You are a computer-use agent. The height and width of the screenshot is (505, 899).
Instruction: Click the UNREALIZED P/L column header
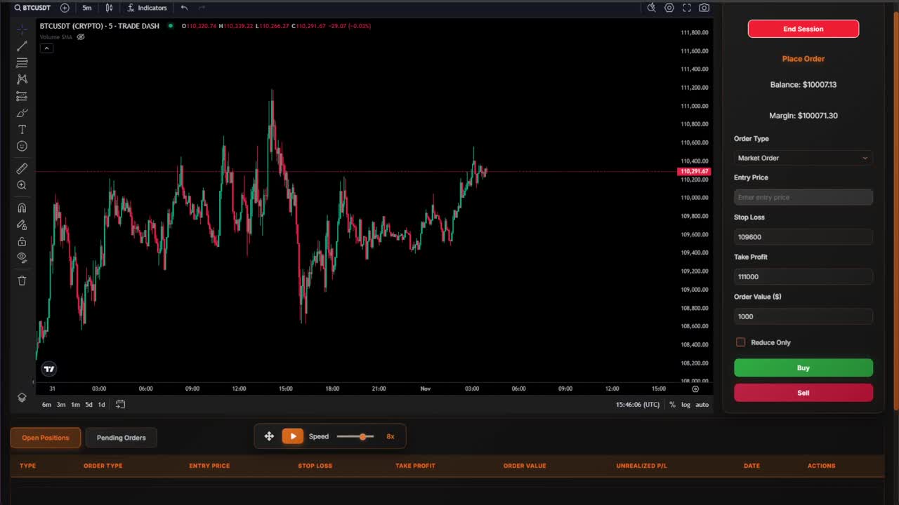click(641, 466)
